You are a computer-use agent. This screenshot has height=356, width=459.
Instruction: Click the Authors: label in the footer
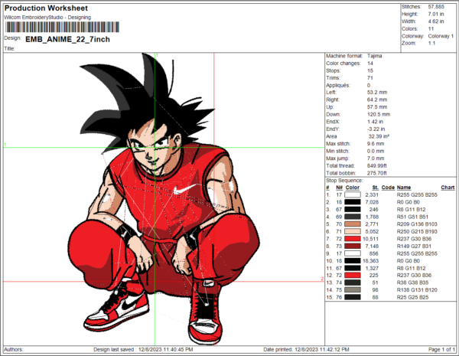click(x=14, y=350)
